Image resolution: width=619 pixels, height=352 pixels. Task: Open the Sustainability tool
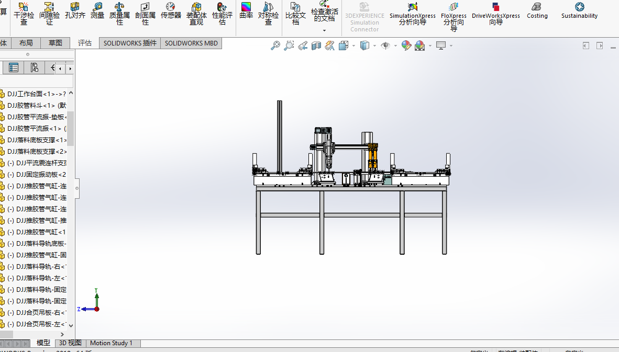[x=579, y=10]
